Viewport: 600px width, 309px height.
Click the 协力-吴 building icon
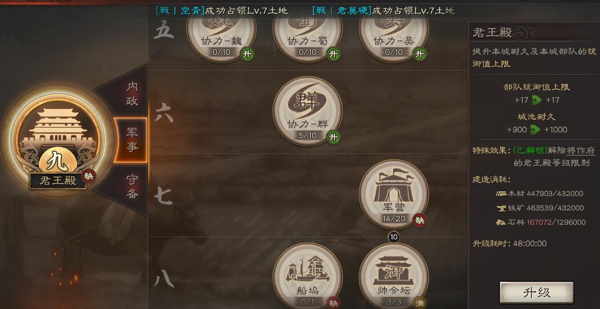click(393, 33)
